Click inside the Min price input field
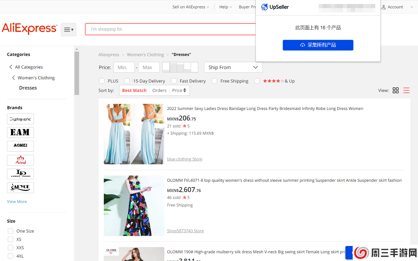The height and width of the screenshot is (261, 418). (124, 67)
